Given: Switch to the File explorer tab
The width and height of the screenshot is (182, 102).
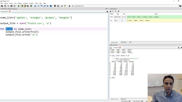Looking at the screenshot, I should pyautogui.click(x=124, y=42).
